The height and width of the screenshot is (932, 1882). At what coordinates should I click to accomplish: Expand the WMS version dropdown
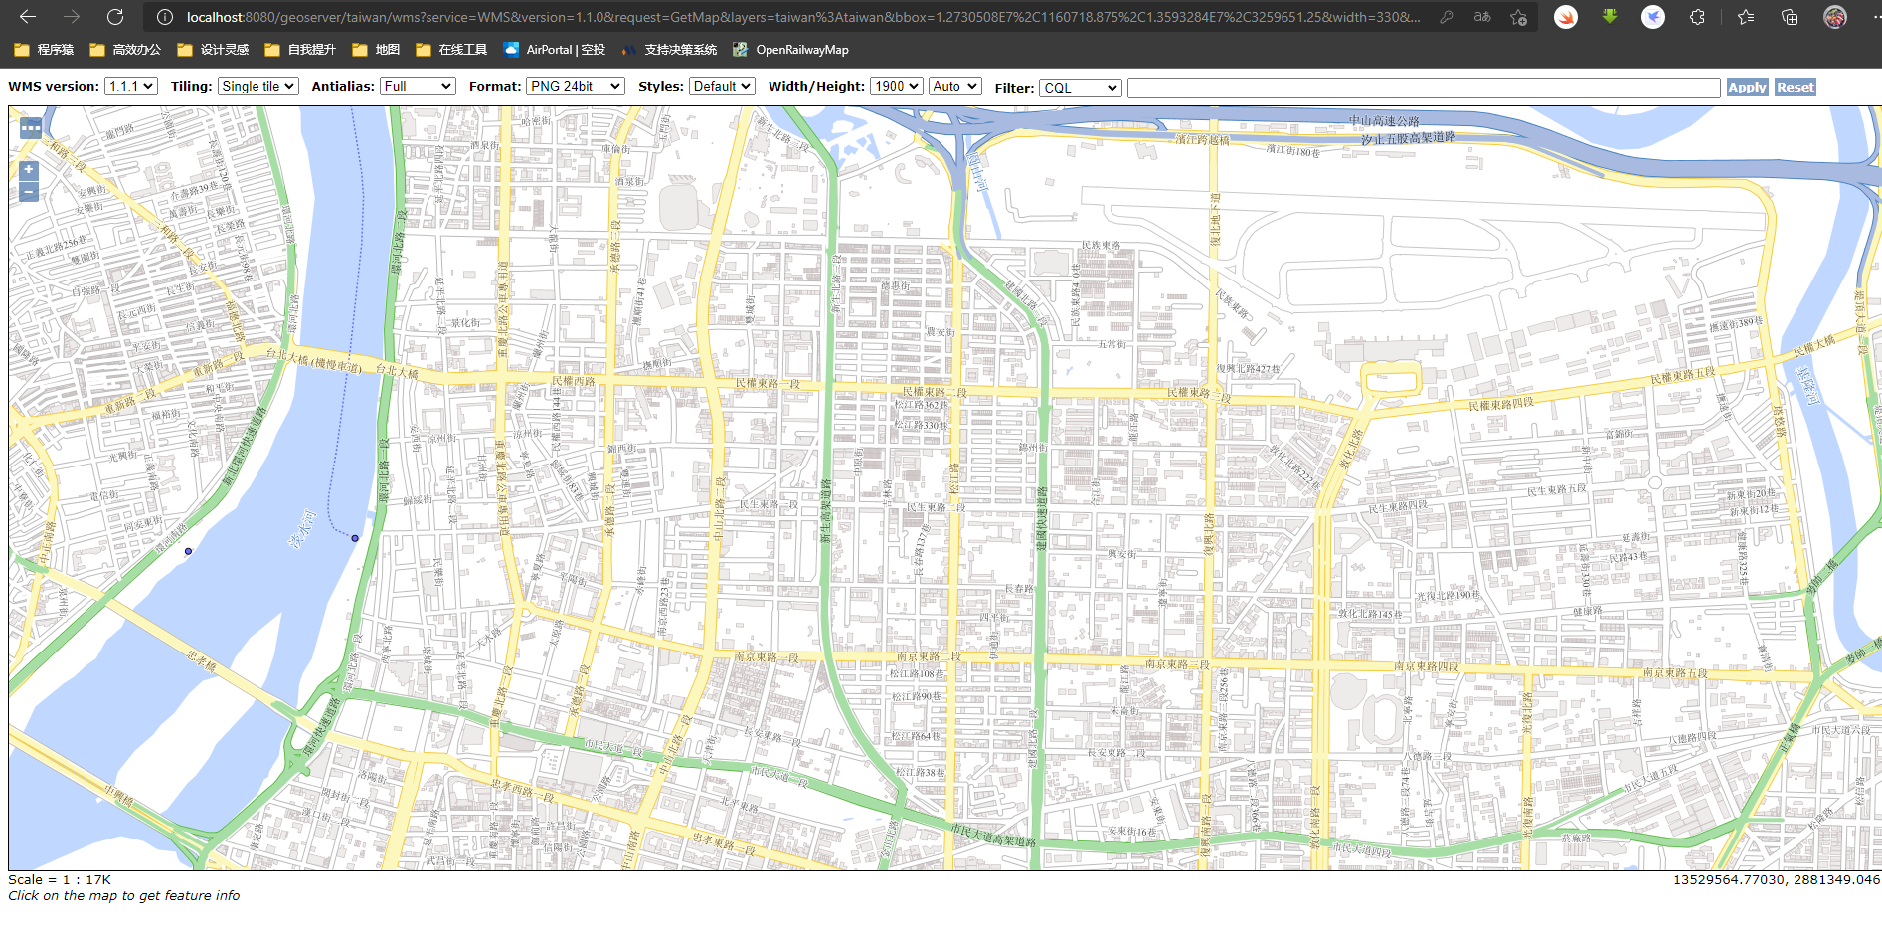[x=131, y=87]
